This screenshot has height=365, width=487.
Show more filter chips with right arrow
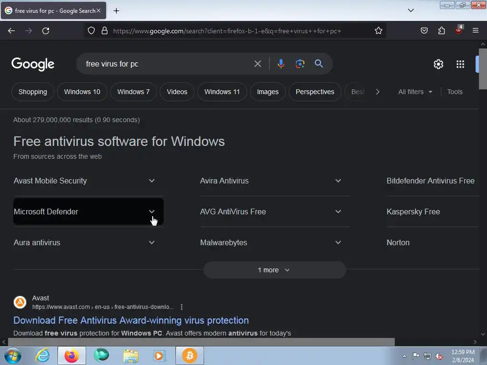(378, 92)
